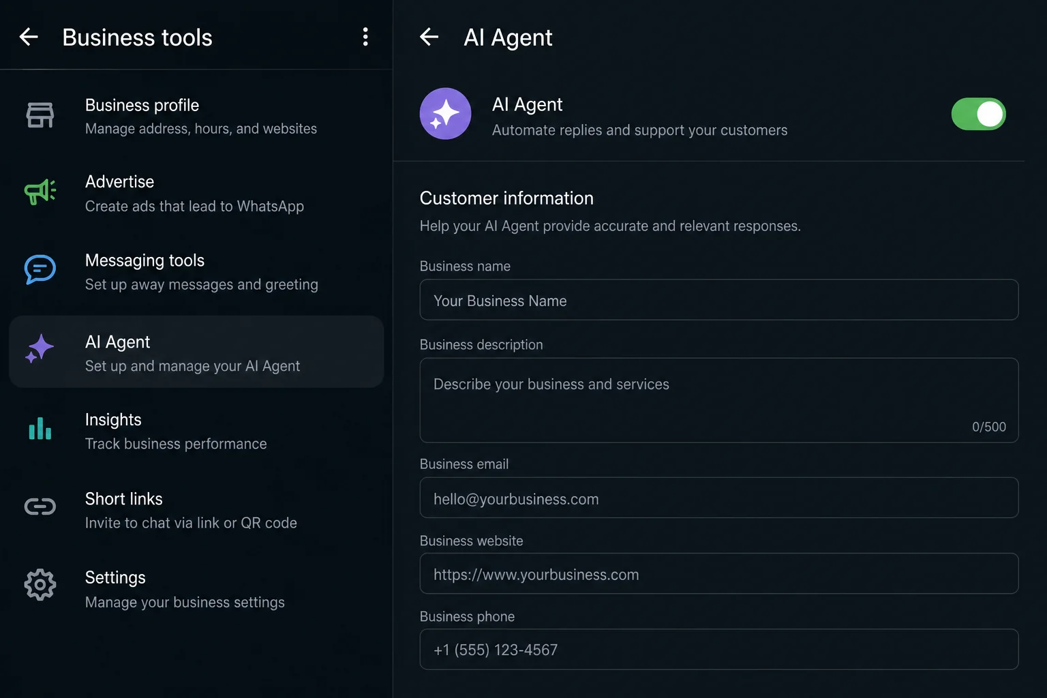
Task: Open Messaging tools menu item
Action: pyautogui.click(x=196, y=271)
